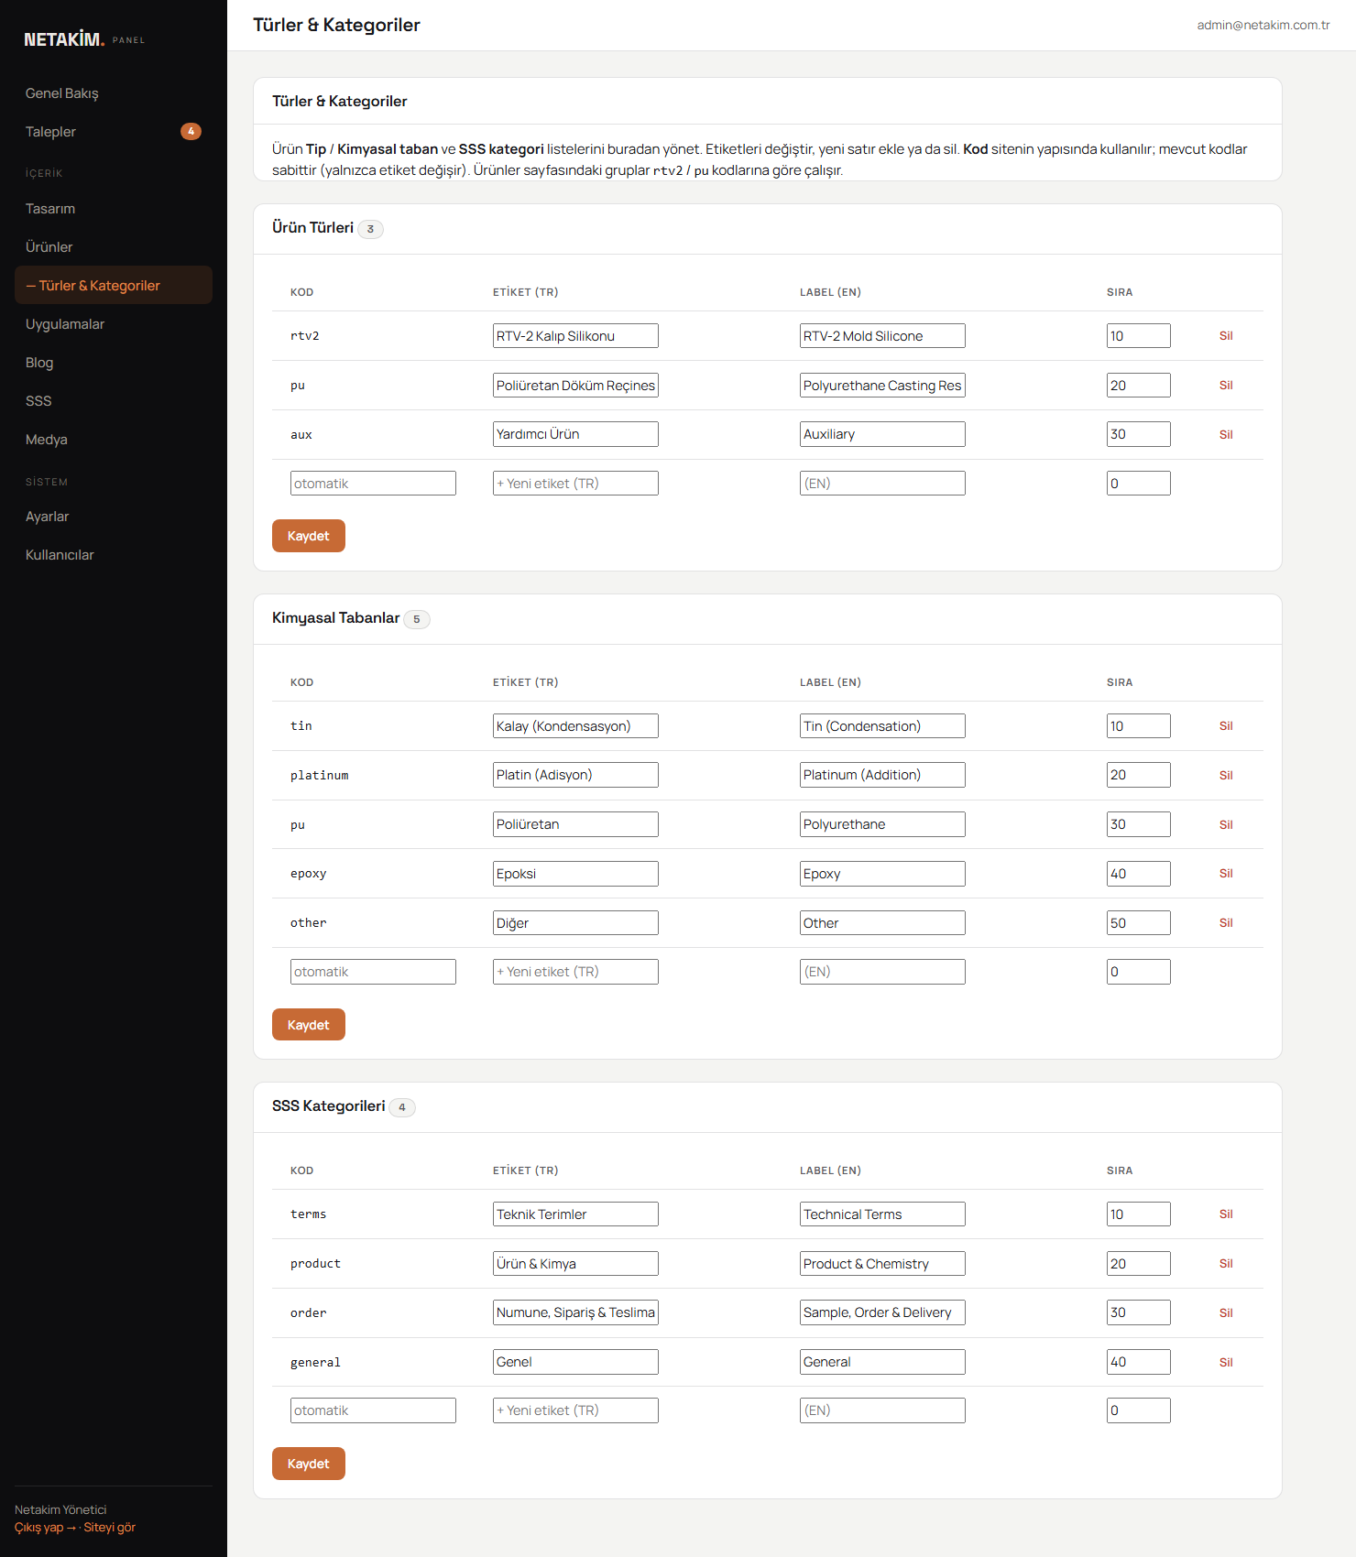Click Kaydet under Kimyasal Tabanlar
The height and width of the screenshot is (1557, 1356).
[309, 1025]
